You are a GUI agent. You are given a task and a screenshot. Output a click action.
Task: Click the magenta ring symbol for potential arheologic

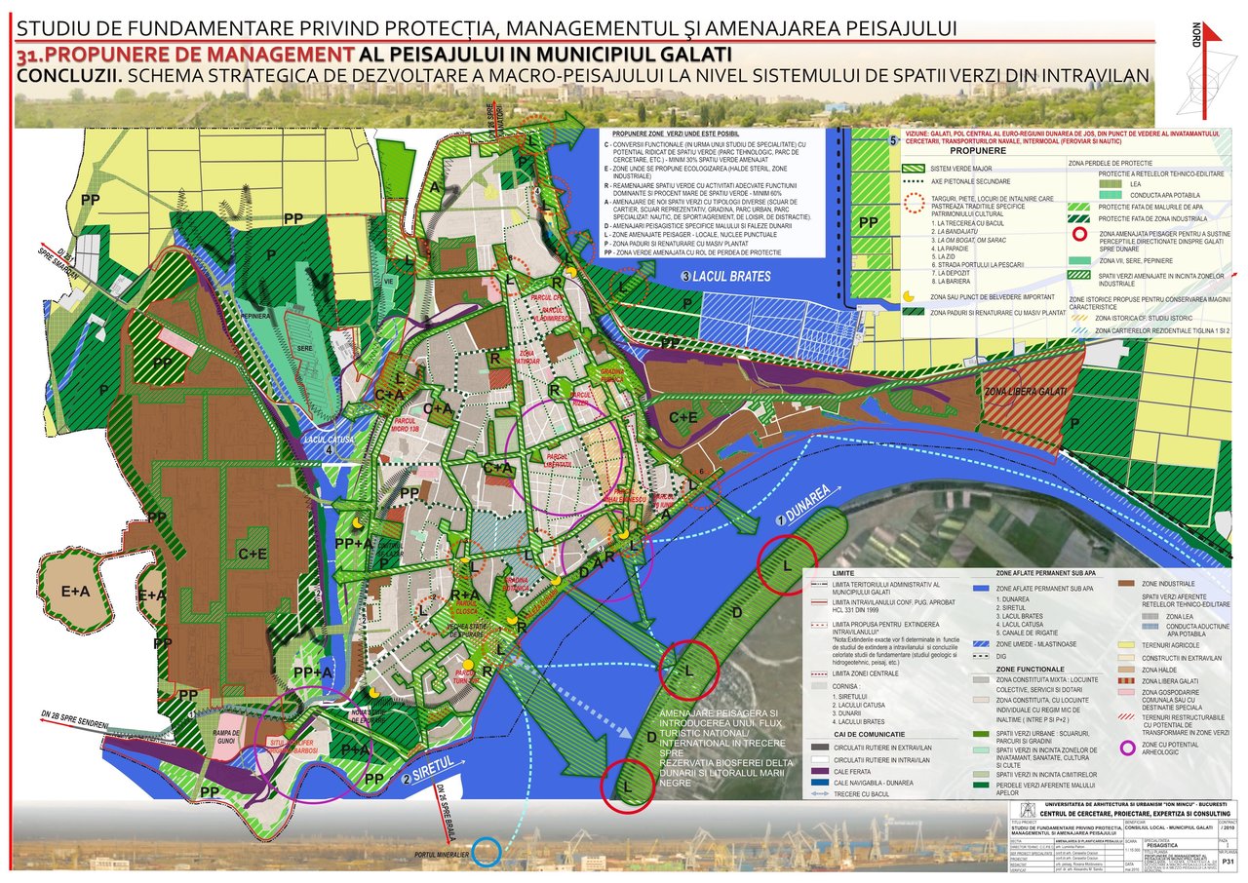click(1127, 748)
